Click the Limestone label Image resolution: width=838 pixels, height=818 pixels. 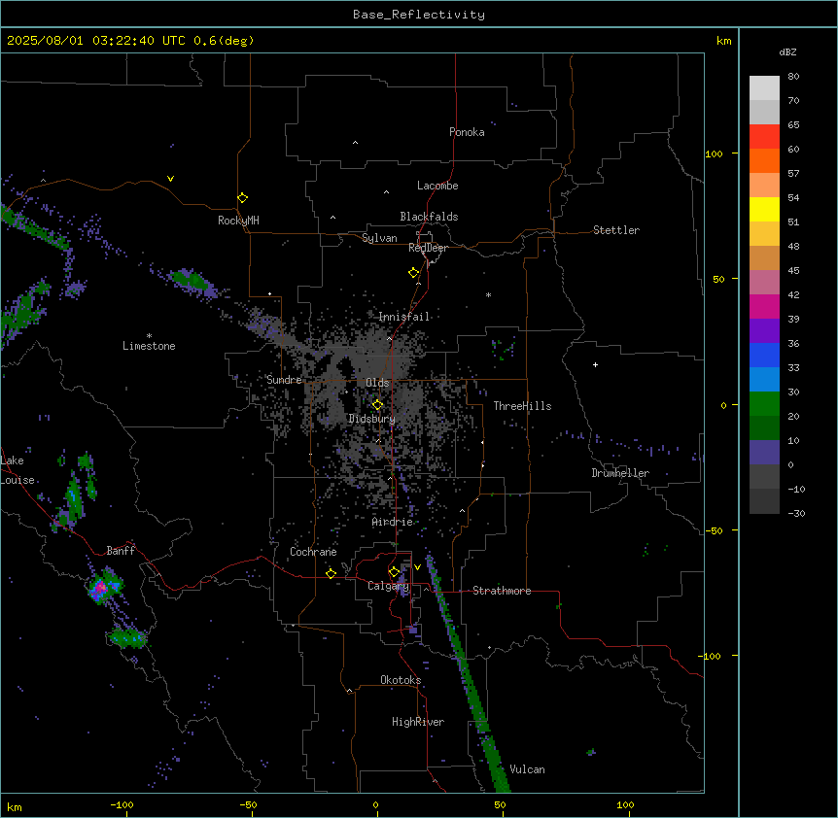pyautogui.click(x=149, y=346)
